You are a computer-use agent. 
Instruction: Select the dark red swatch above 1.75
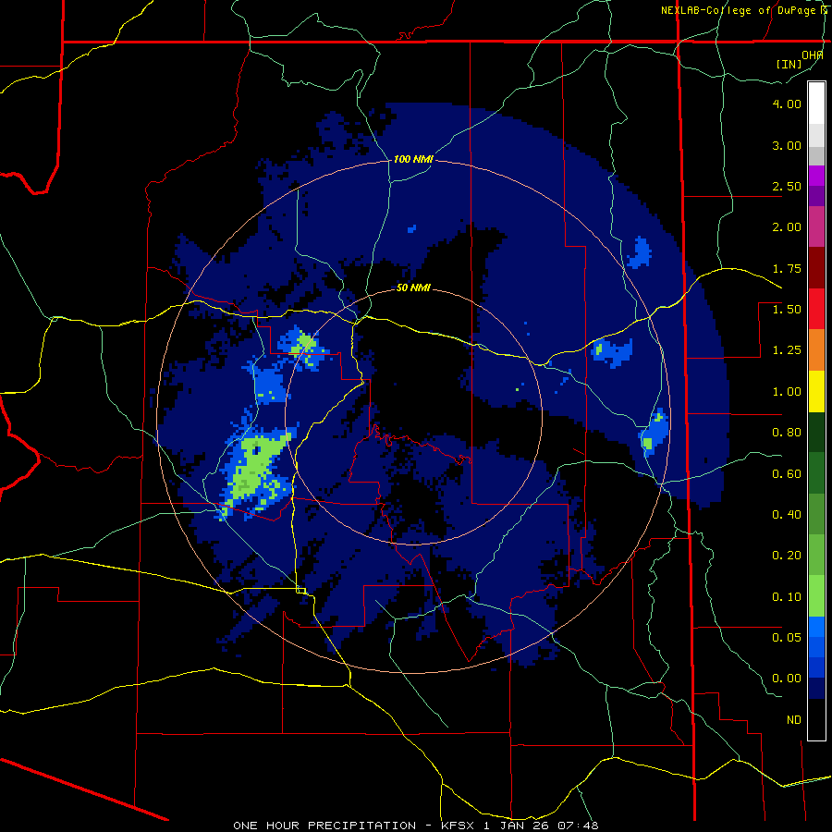point(816,268)
